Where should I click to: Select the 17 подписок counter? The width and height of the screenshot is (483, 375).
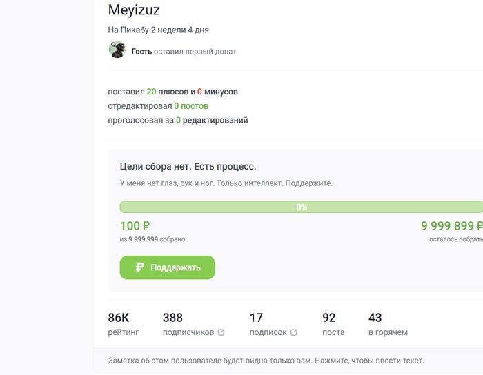(x=256, y=318)
